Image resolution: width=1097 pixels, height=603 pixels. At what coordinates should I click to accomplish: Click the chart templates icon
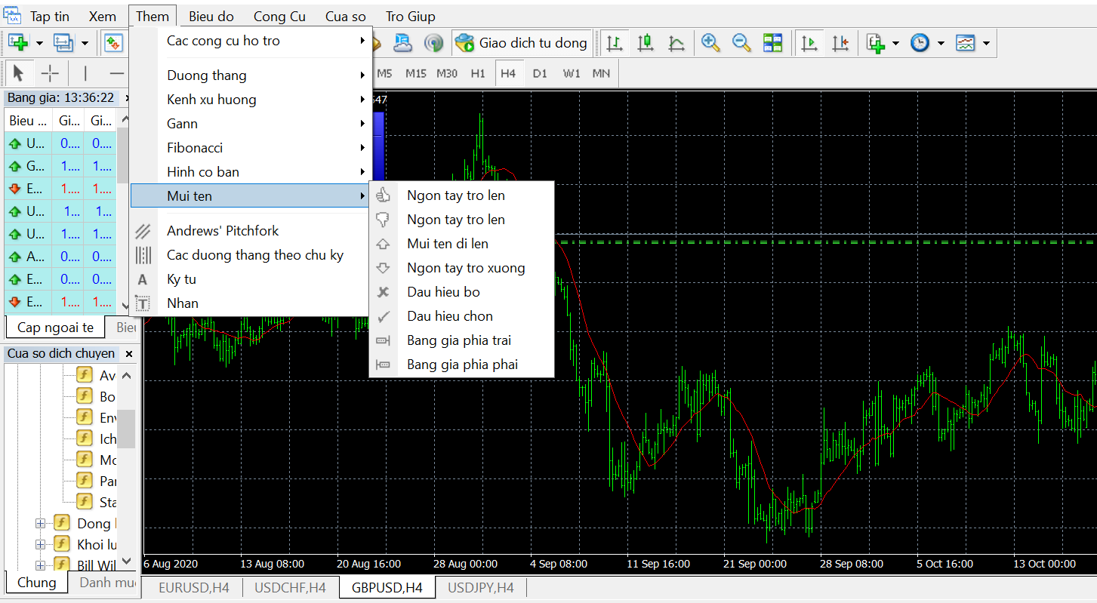pyautogui.click(x=965, y=43)
